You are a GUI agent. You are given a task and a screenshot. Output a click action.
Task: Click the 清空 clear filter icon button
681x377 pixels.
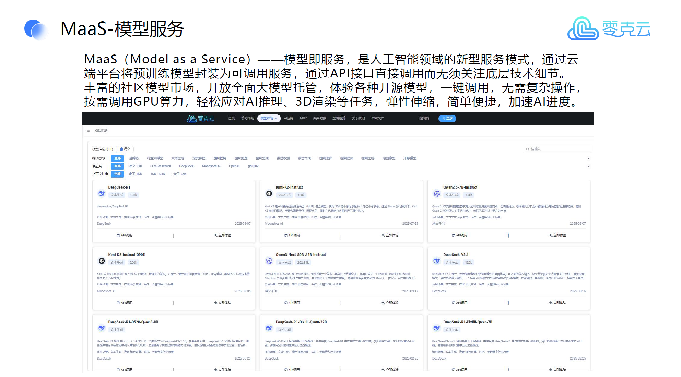[x=125, y=149]
